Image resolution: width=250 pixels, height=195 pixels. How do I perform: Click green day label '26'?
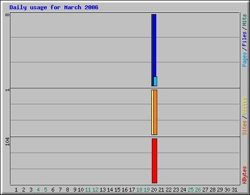point(198,190)
